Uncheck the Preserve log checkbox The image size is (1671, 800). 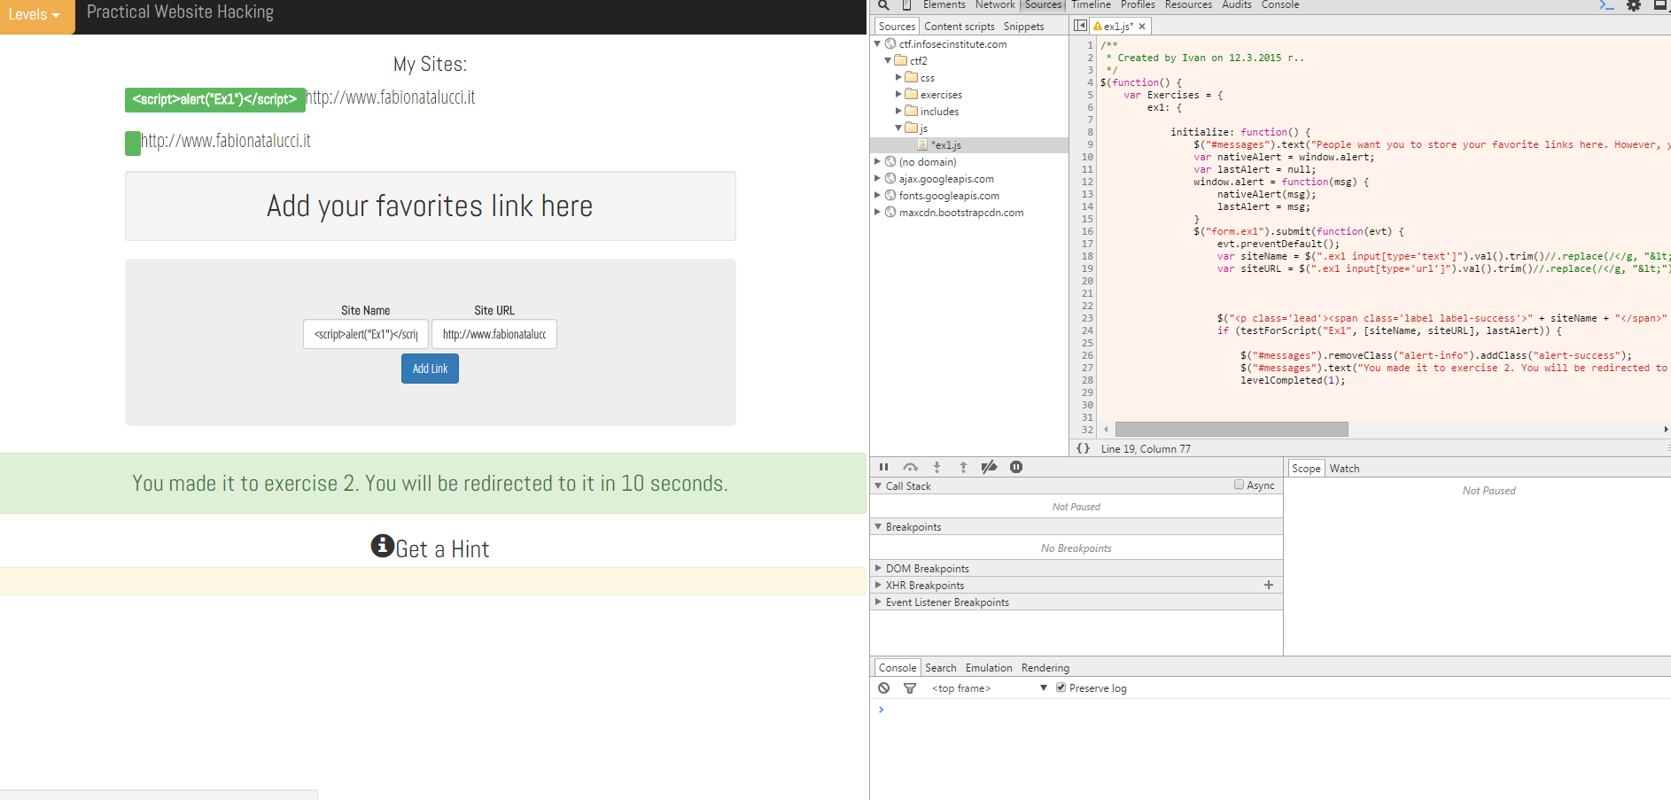(x=1061, y=687)
